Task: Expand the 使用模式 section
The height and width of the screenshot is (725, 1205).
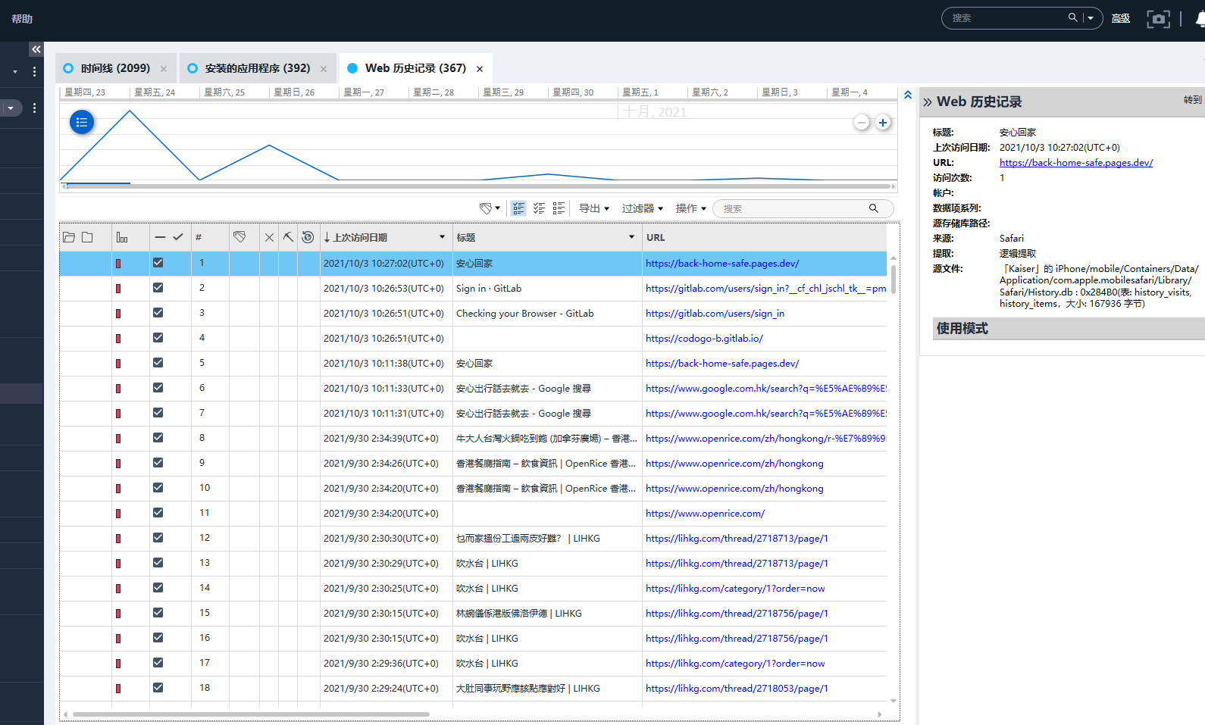Action: coord(1069,328)
